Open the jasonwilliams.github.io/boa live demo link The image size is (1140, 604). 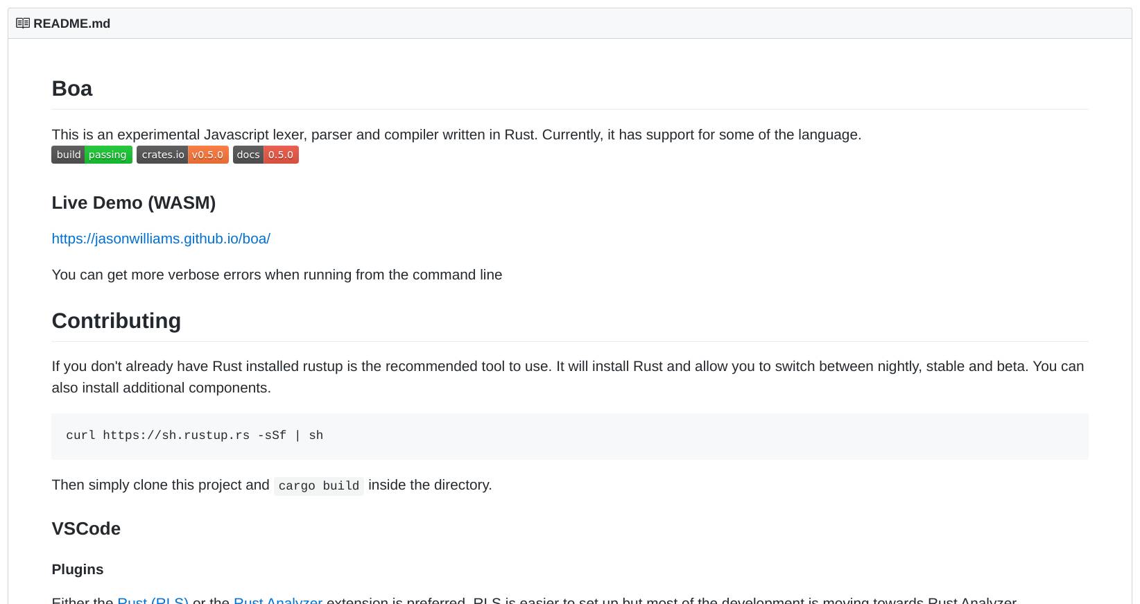[161, 239]
